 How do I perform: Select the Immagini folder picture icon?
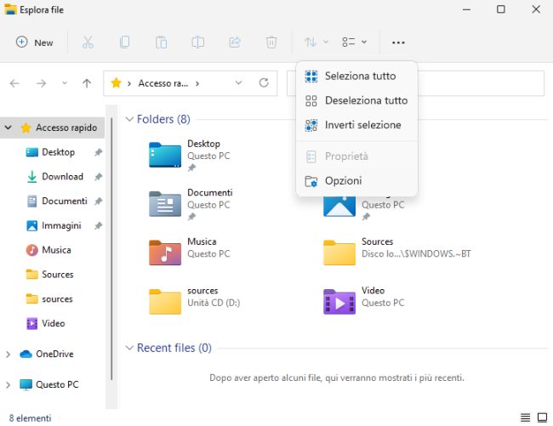(339, 207)
